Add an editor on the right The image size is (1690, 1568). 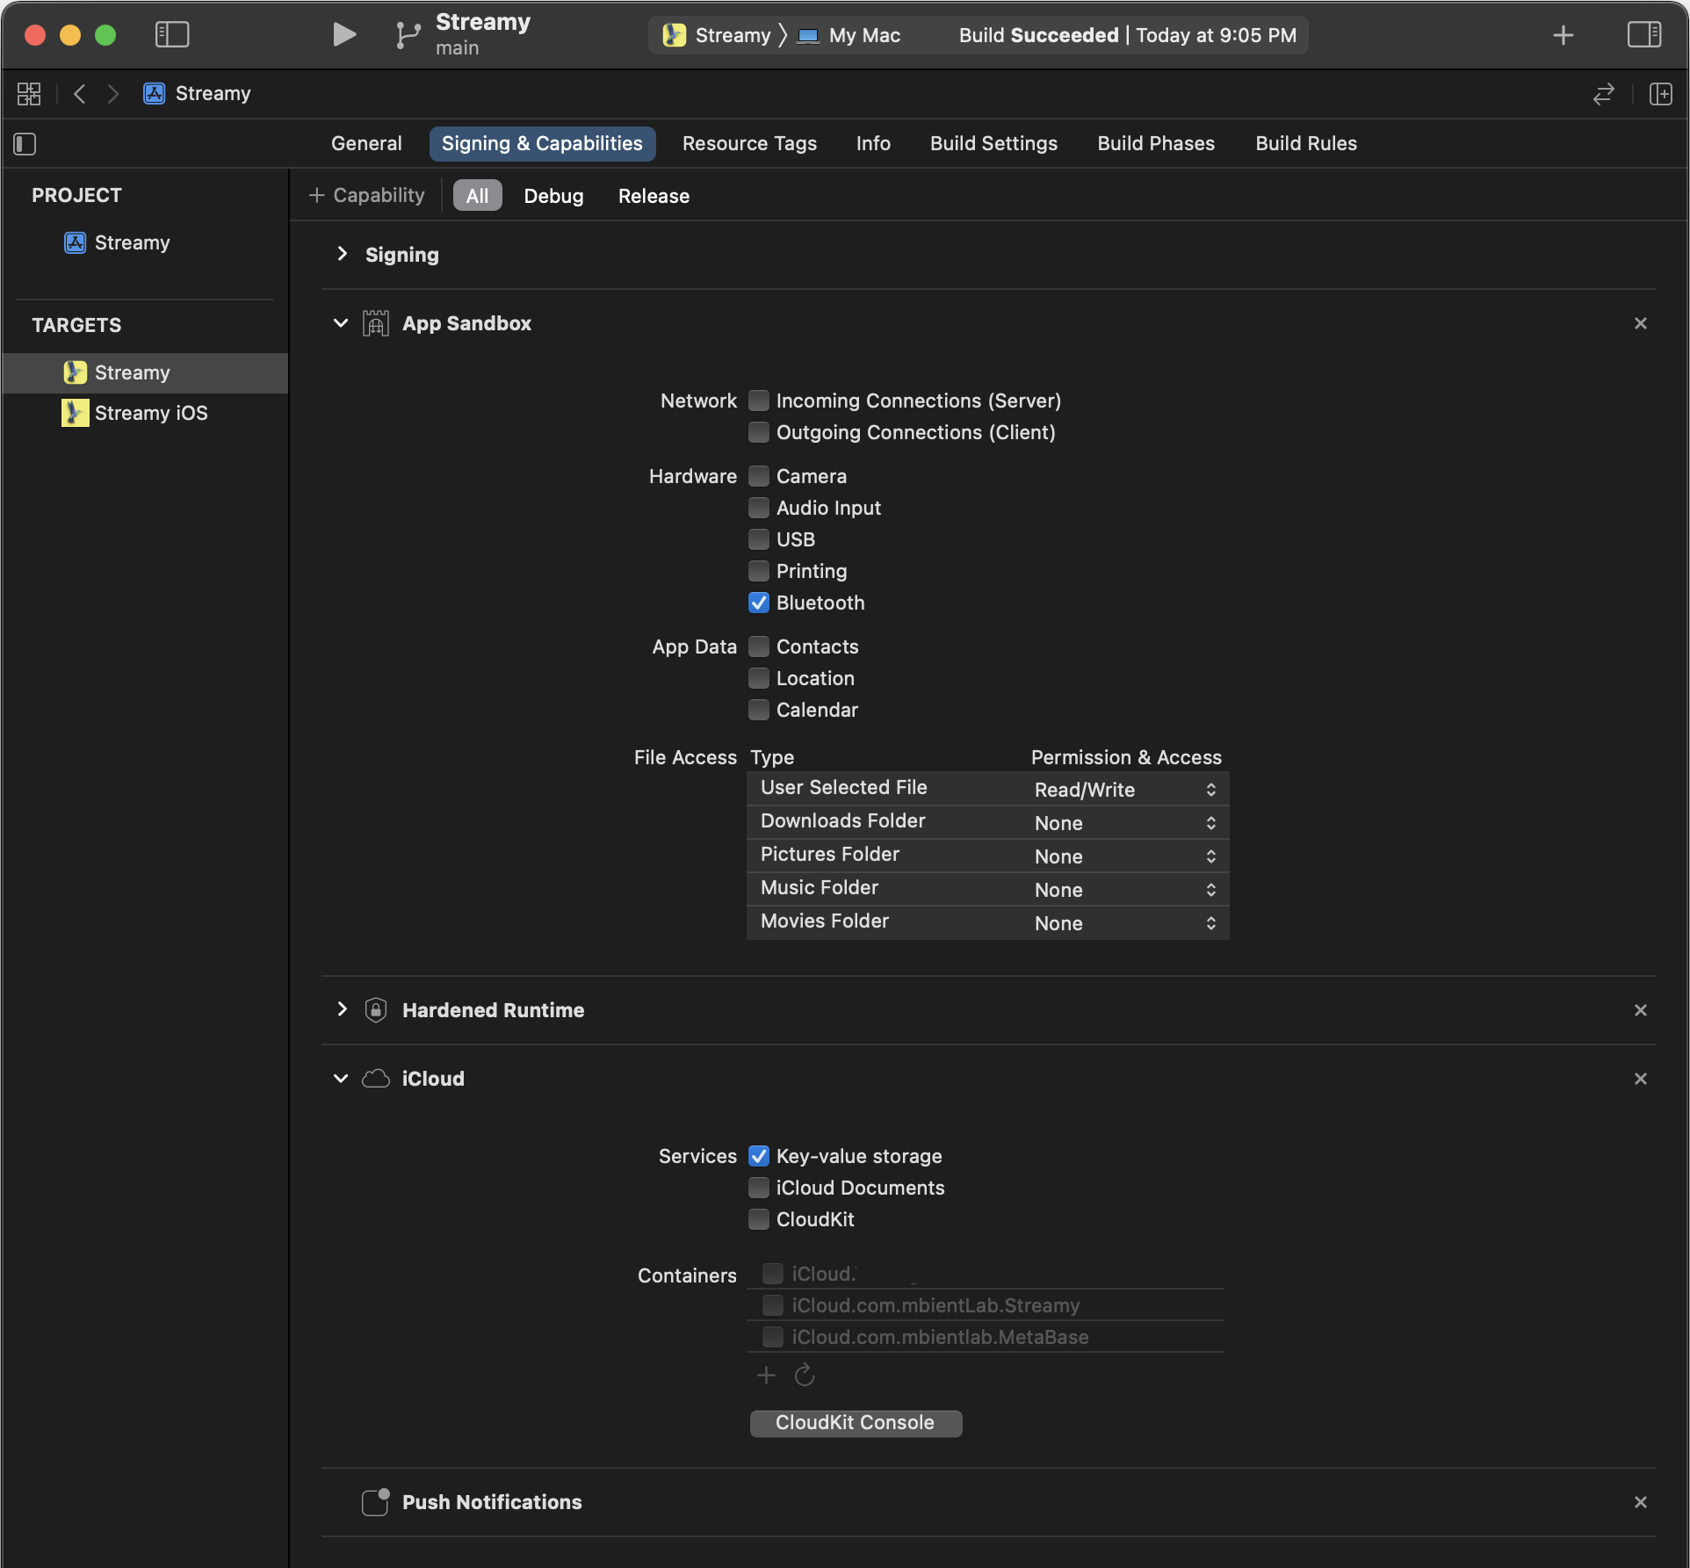(x=1660, y=93)
